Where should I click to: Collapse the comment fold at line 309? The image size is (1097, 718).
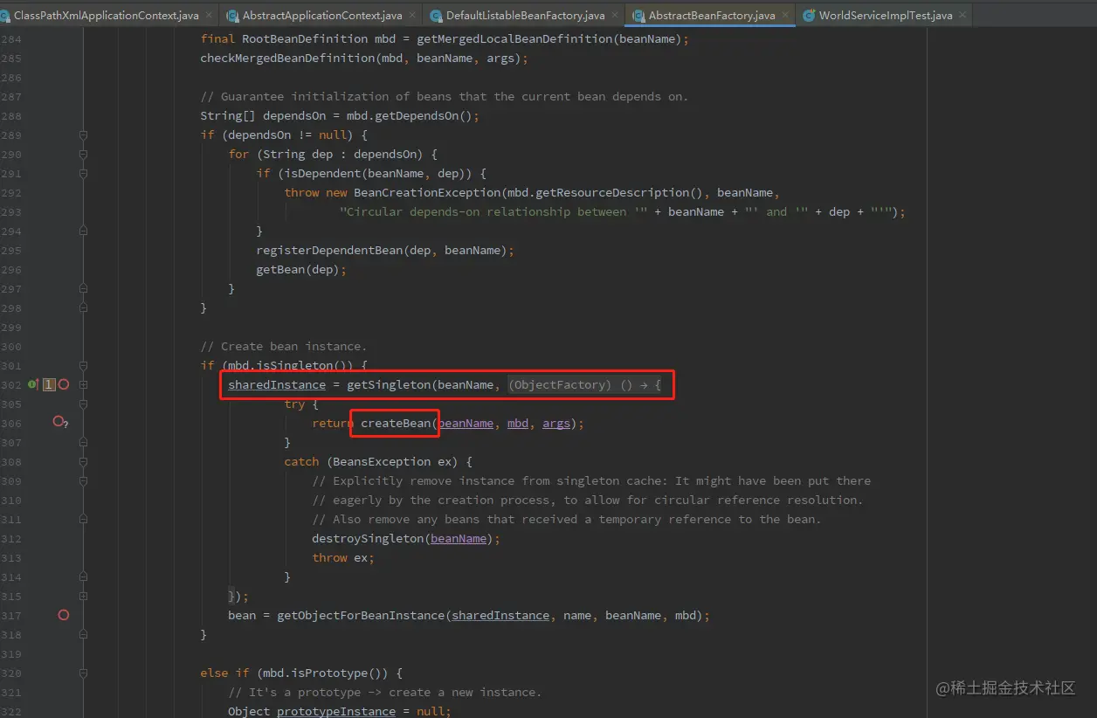(83, 480)
